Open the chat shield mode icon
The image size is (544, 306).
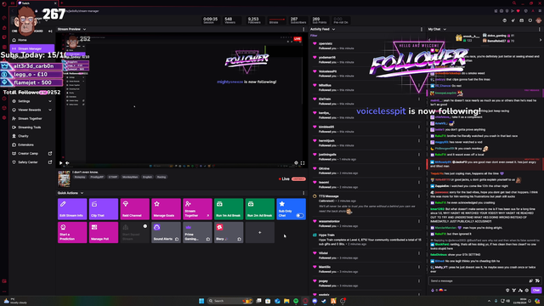click(x=507, y=291)
